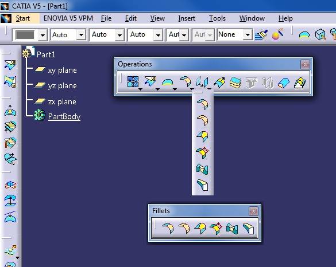Click last yellow-blue shape icon in Operations toolbar
Screen dimensions: 336x267
(300, 83)
